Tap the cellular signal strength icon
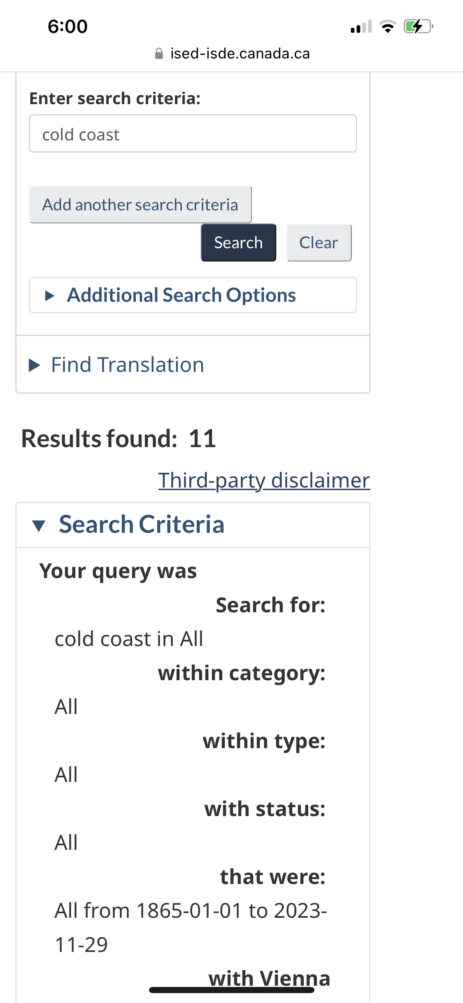Image resolution: width=463 pixels, height=1003 pixels. (x=361, y=27)
